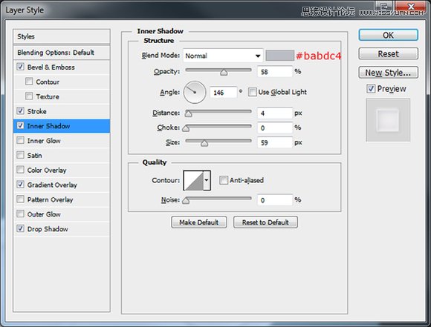431x327 pixels.
Task: Click the Opacity slider handle
Action: pos(224,73)
